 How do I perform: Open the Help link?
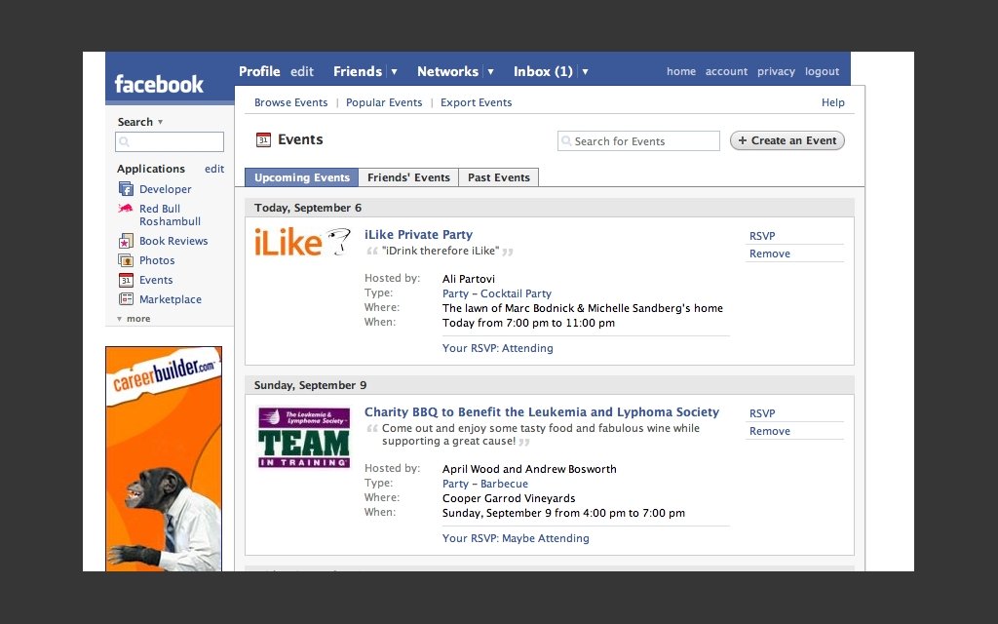point(832,102)
